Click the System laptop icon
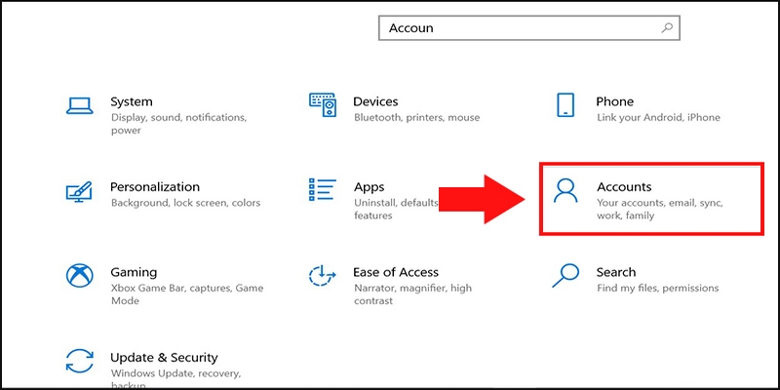 click(80, 106)
